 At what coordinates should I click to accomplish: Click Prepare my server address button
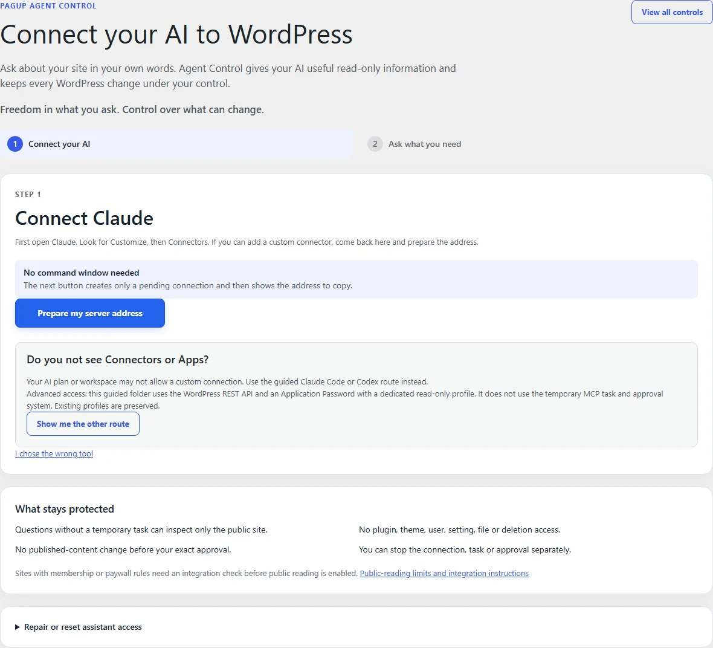(x=90, y=313)
